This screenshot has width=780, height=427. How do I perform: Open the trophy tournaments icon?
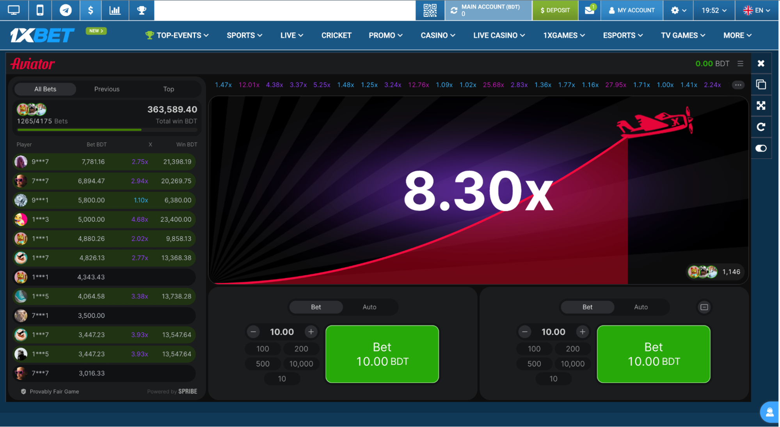point(141,11)
